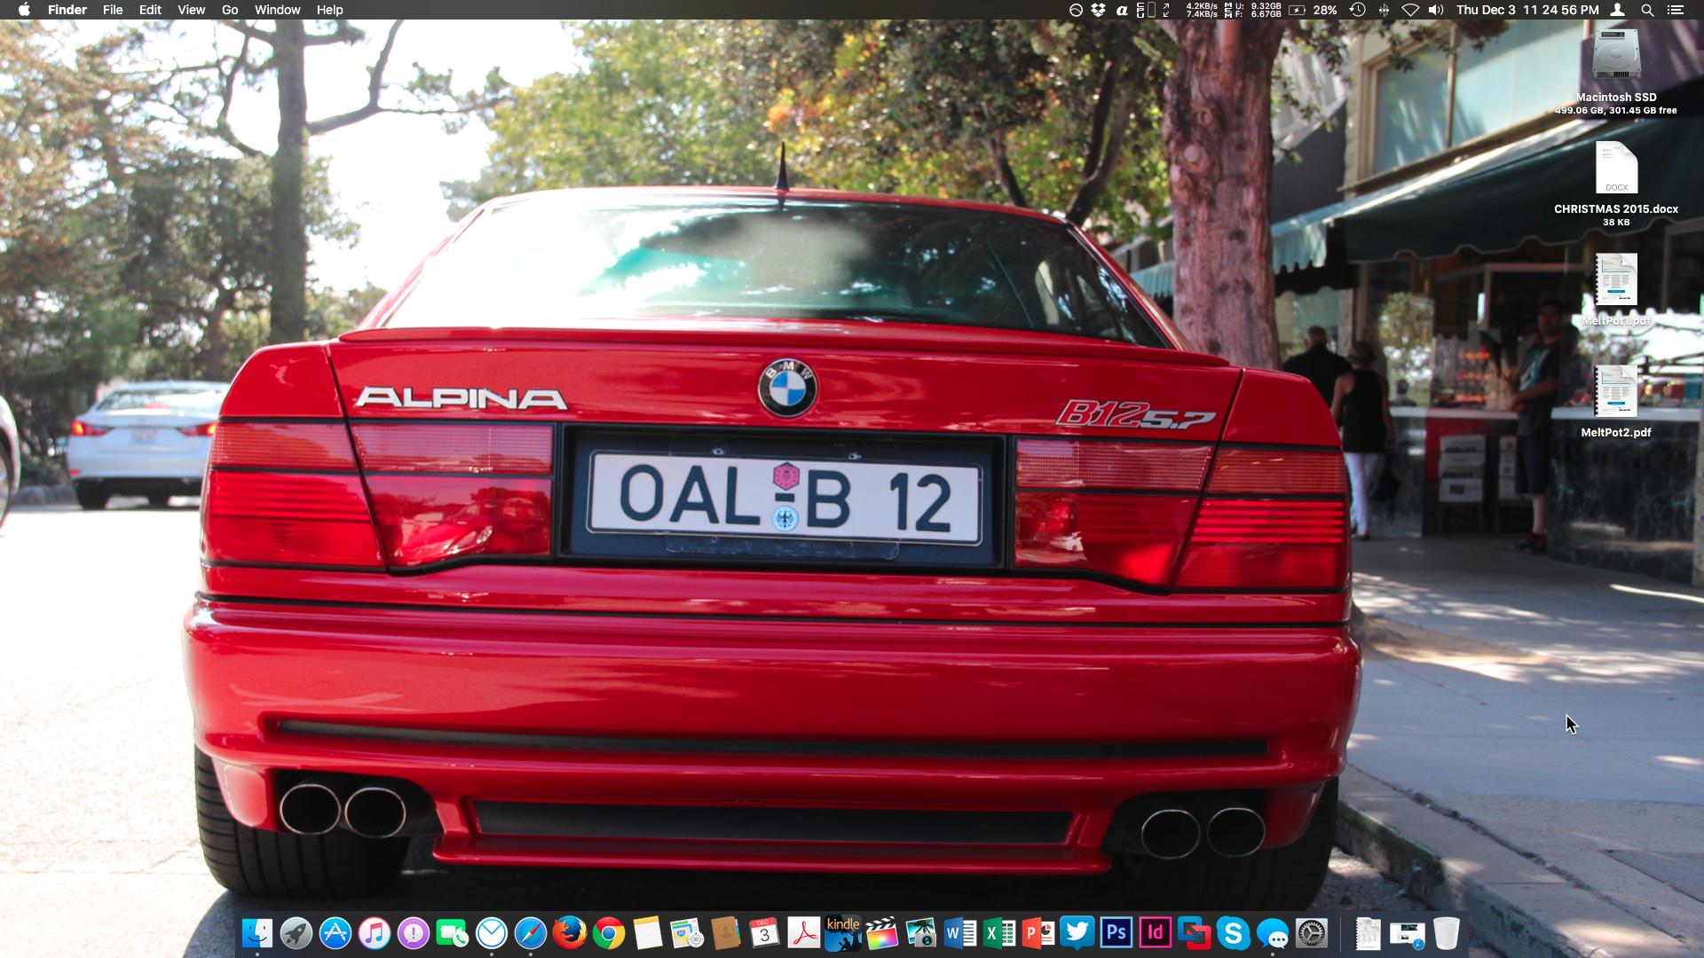Open documents stack in Dock
Viewport: 1704px width, 958px height.
click(x=1369, y=933)
